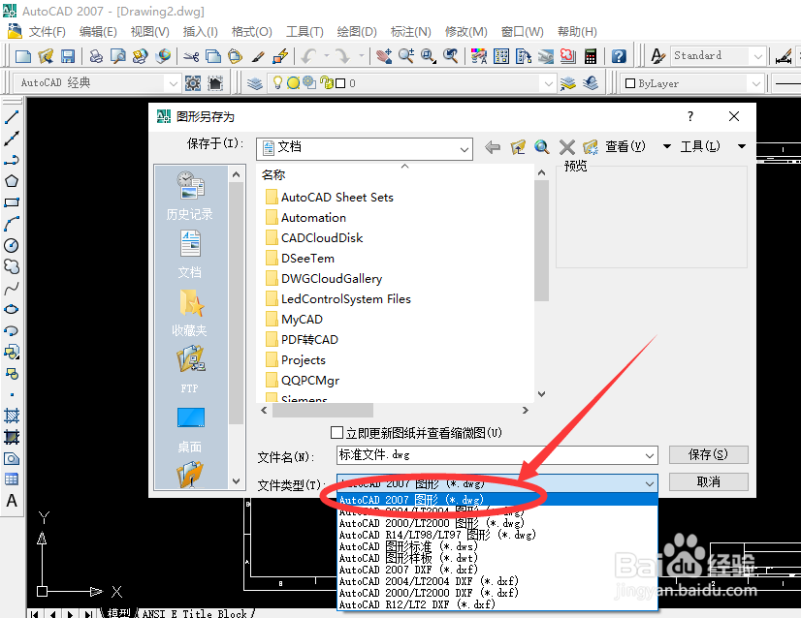801x618 pixels.
Task: Expand the file name dropdown arrow
Action: 650,455
